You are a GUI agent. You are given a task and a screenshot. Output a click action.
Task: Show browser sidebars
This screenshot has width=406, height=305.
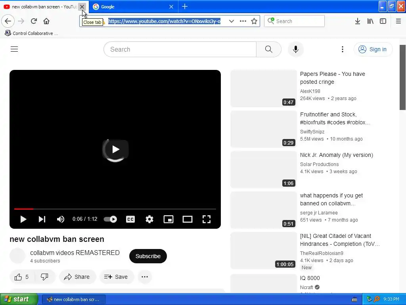point(383,21)
